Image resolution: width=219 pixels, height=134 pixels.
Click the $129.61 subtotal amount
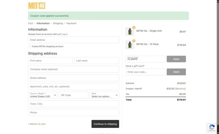181,83
